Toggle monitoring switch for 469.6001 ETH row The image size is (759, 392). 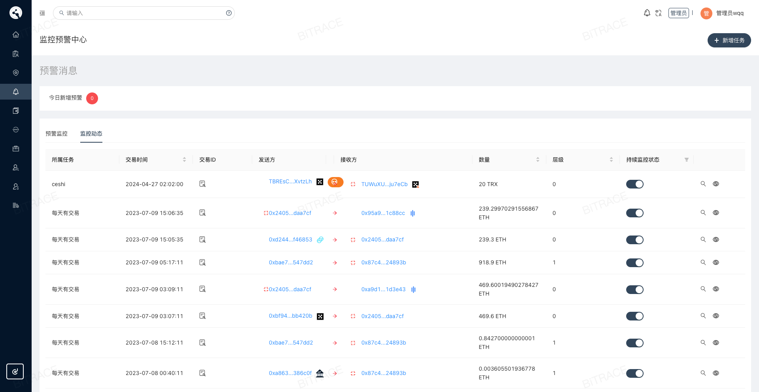(x=635, y=290)
